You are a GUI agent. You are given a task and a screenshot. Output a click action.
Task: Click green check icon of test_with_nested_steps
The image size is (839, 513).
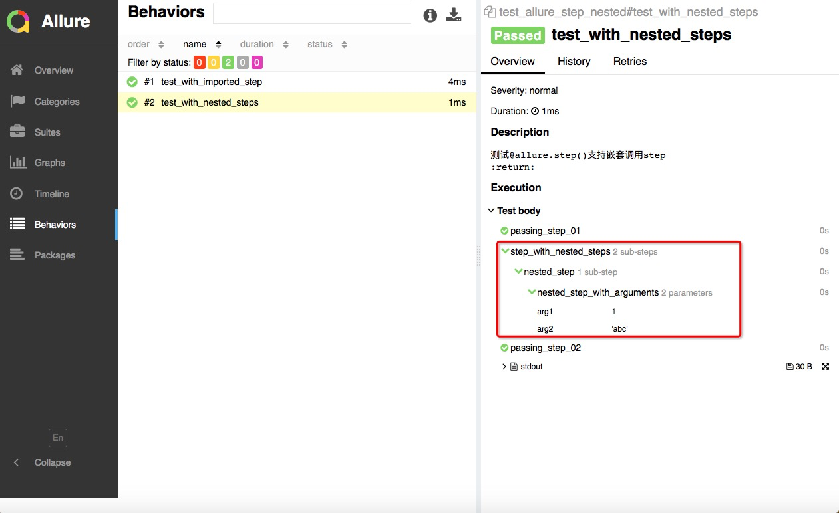[132, 102]
